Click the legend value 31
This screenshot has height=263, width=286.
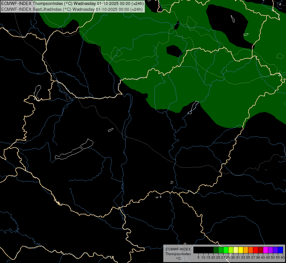click(x=238, y=257)
